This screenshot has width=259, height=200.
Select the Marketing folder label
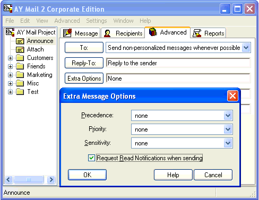(x=40, y=75)
